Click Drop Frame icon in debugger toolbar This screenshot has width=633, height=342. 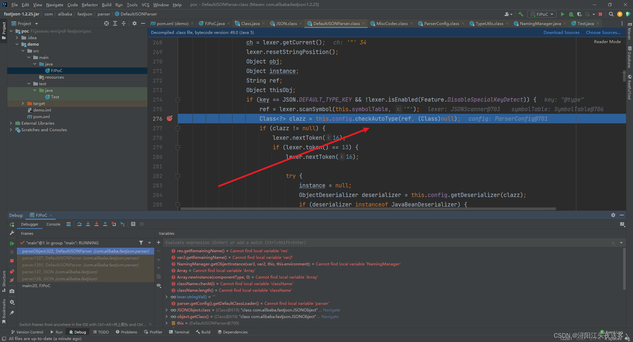tap(114, 224)
